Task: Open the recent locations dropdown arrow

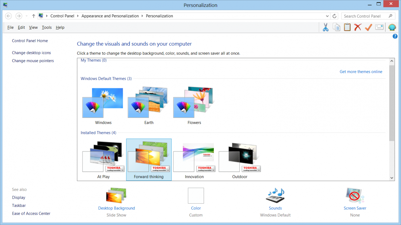Action: (x=26, y=16)
